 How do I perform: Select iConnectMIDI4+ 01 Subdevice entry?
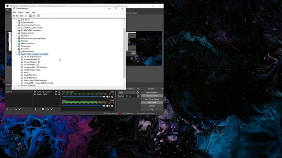coord(36,67)
